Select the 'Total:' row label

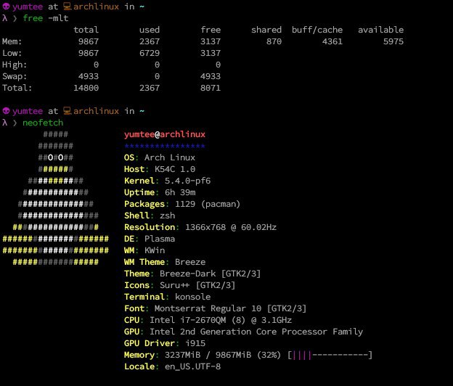click(17, 88)
